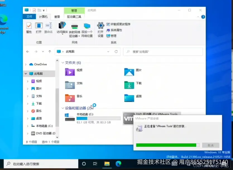Open the 文件 (File) menu
Viewport: 233px width, 170px height.
(x=30, y=16)
